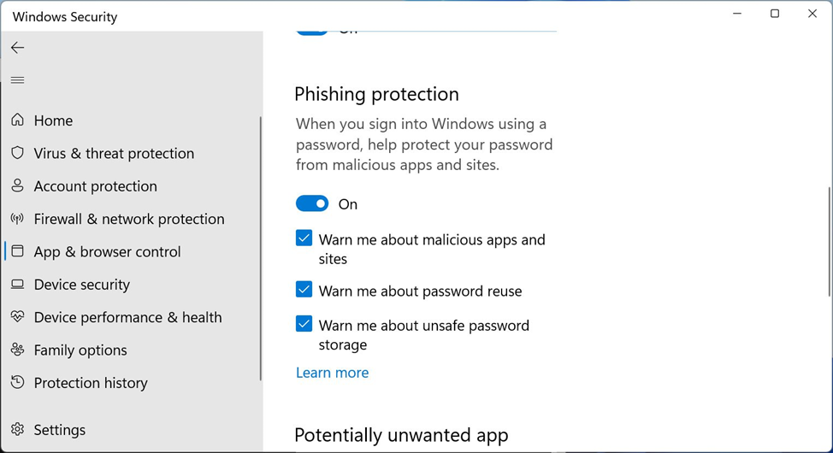This screenshot has width=833, height=453.
Task: Click the back arrow icon
Action: (x=17, y=48)
